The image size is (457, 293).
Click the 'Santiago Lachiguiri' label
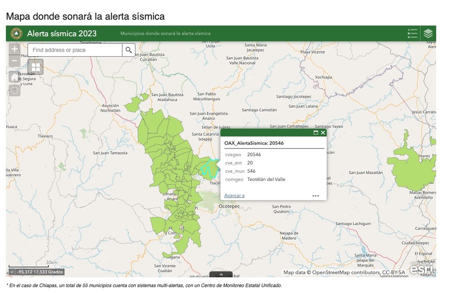click(x=353, y=223)
